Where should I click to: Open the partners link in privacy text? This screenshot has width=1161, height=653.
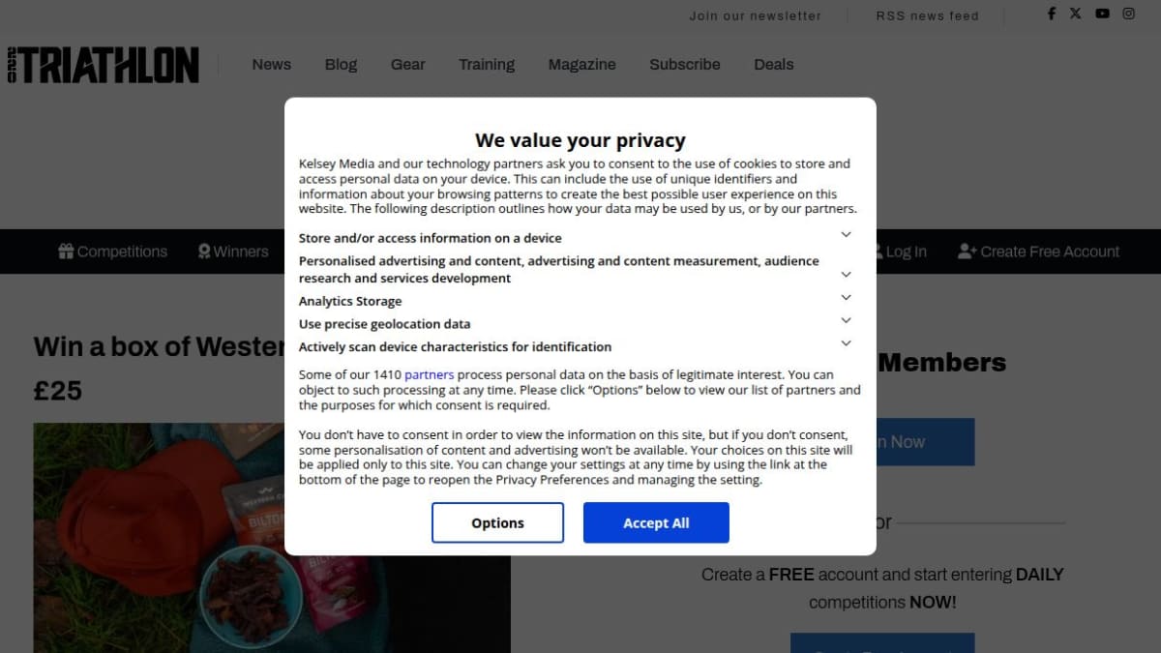tap(429, 374)
